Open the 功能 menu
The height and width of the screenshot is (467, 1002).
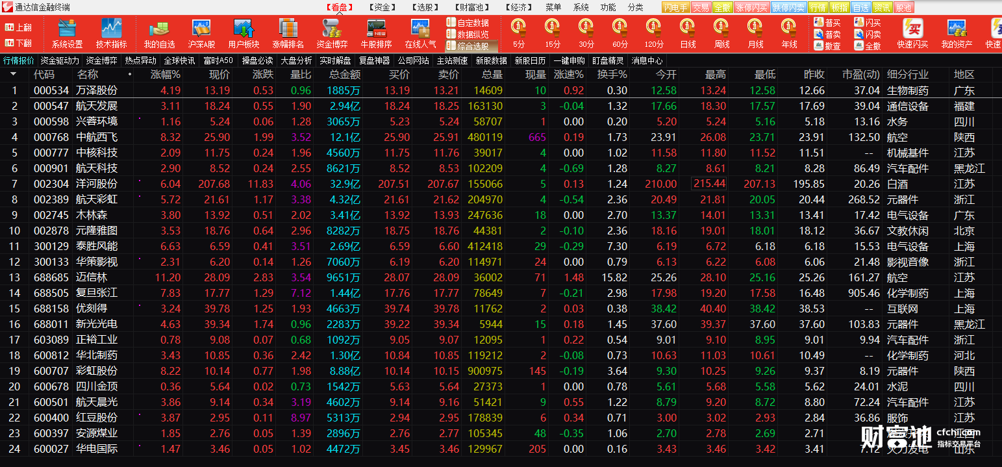(x=608, y=8)
